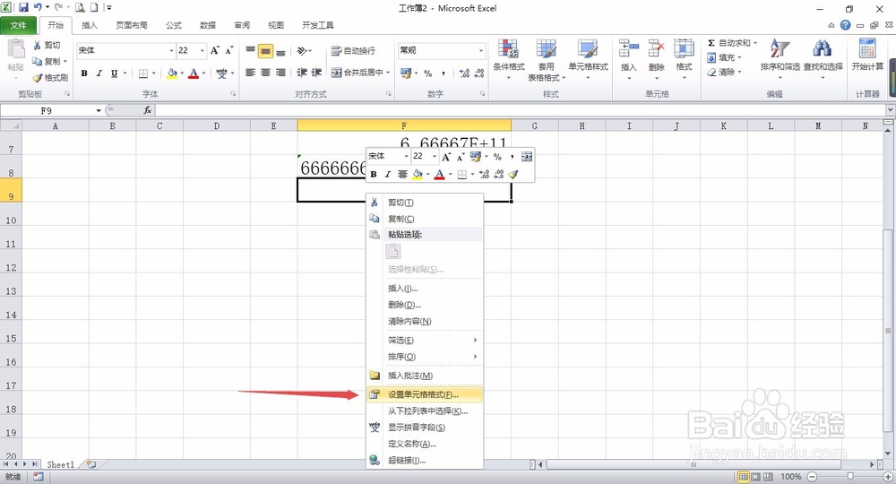The height and width of the screenshot is (484, 896).
Task: Click the fx insert function button
Action: pyautogui.click(x=148, y=110)
